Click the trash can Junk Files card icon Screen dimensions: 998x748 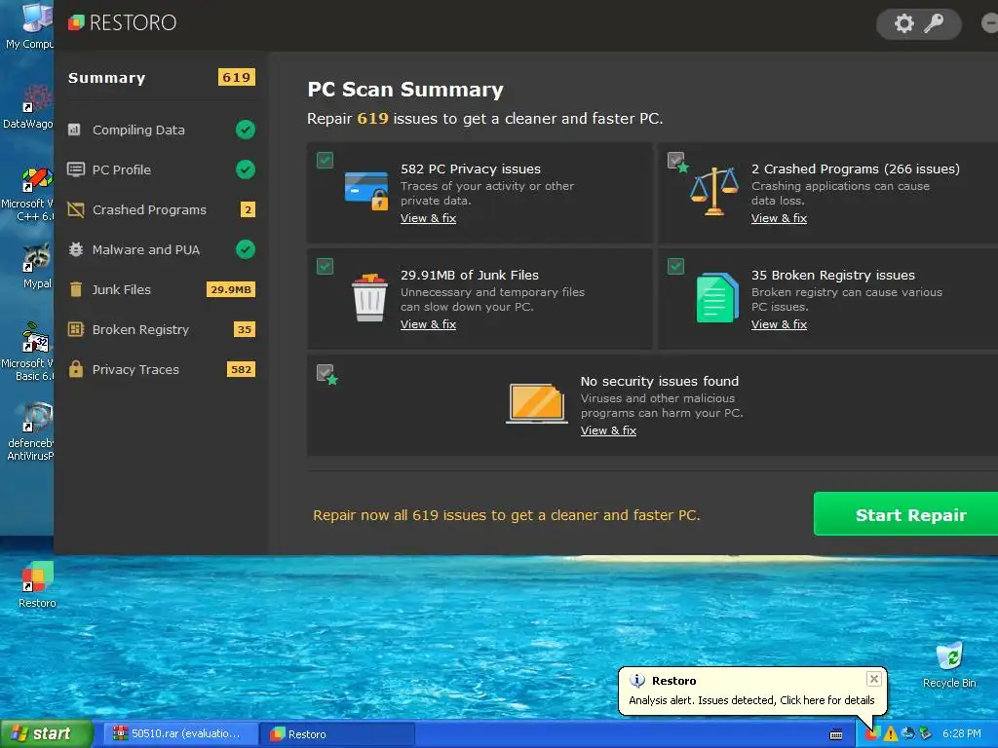(369, 298)
